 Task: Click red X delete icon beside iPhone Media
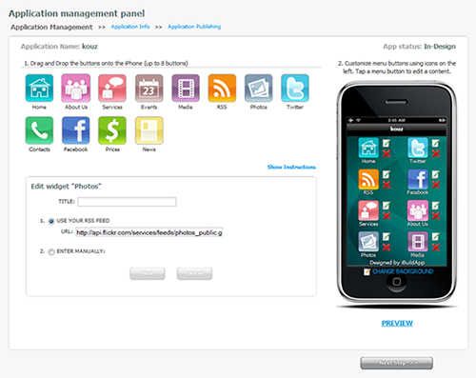[x=436, y=248]
